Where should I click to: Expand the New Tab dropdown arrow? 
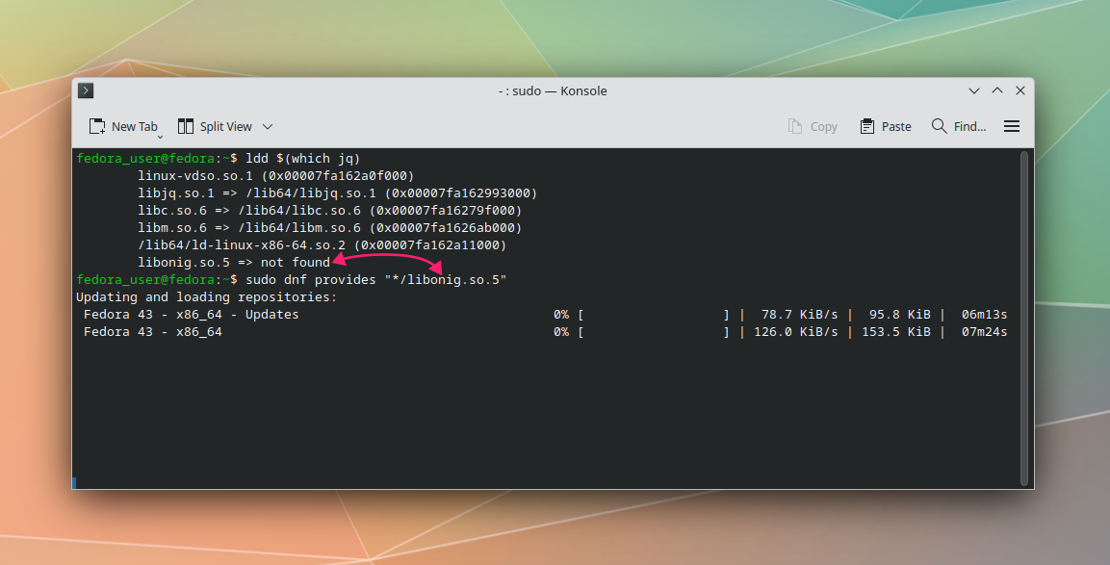160,136
